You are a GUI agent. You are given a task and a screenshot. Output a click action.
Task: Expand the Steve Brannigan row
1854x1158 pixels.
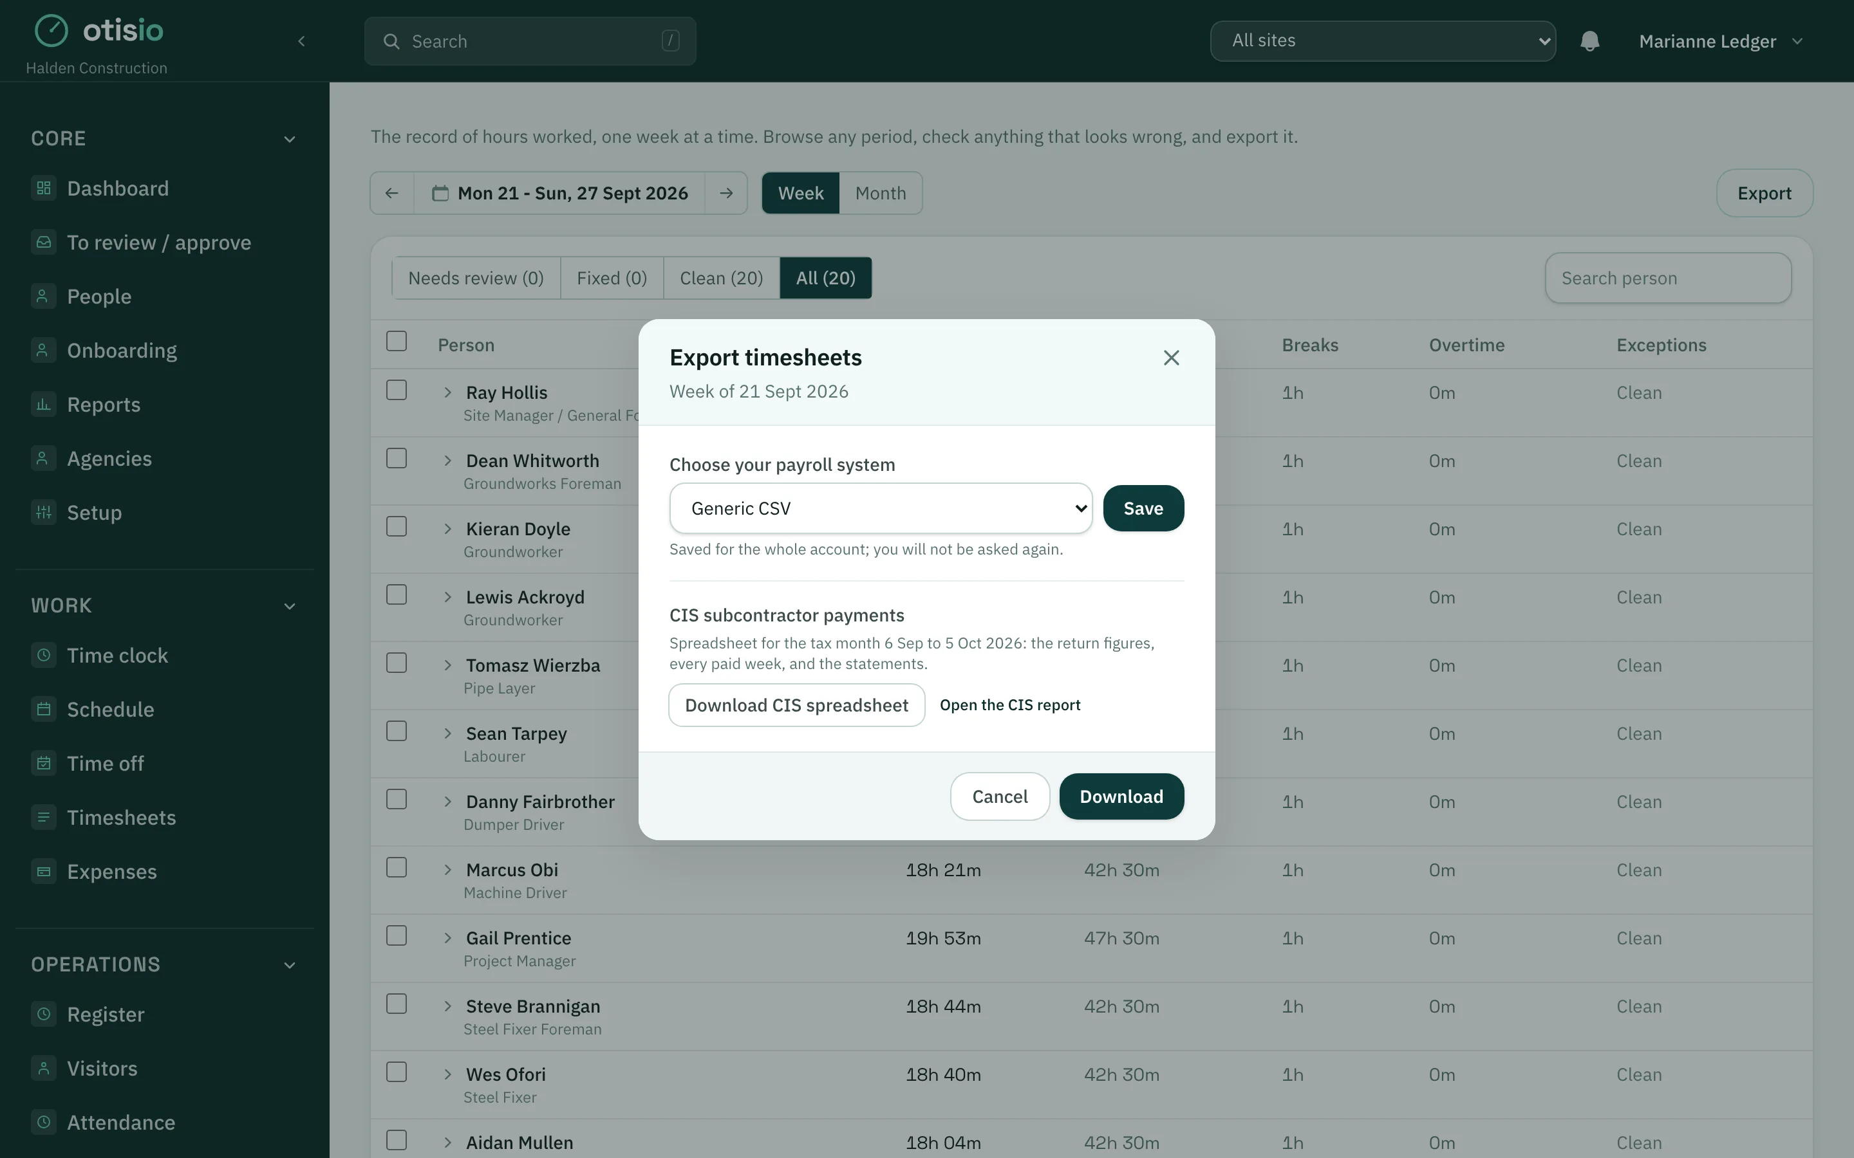[x=447, y=1006]
